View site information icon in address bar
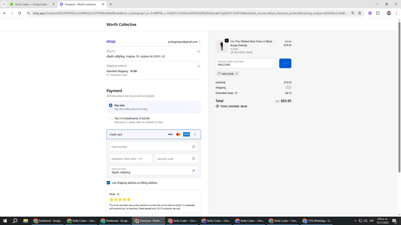 tap(29, 13)
